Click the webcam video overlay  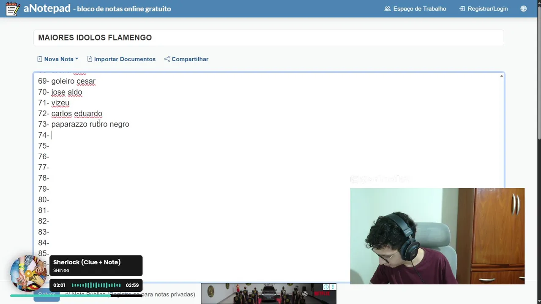point(437,236)
